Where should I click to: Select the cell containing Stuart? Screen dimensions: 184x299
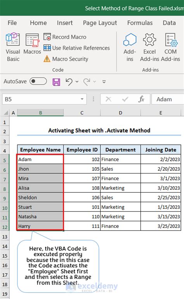click(40, 207)
